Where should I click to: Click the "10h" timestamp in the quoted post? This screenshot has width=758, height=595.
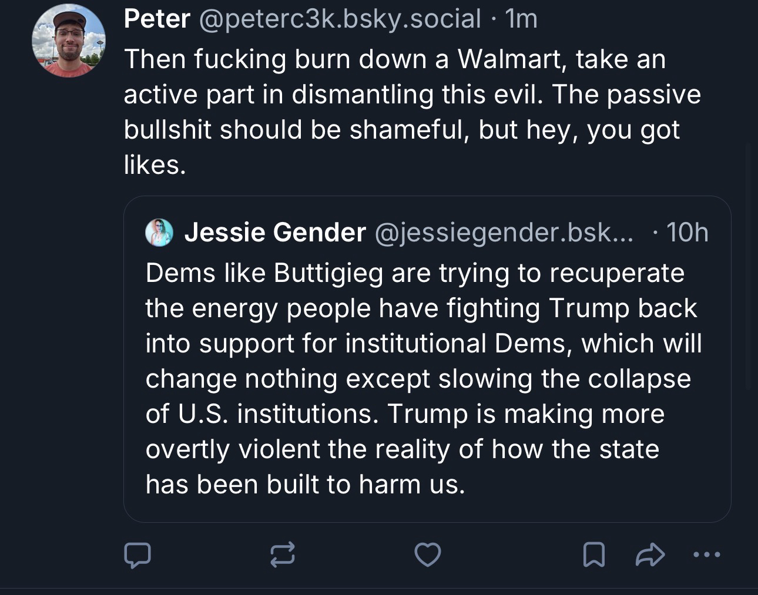[687, 233]
